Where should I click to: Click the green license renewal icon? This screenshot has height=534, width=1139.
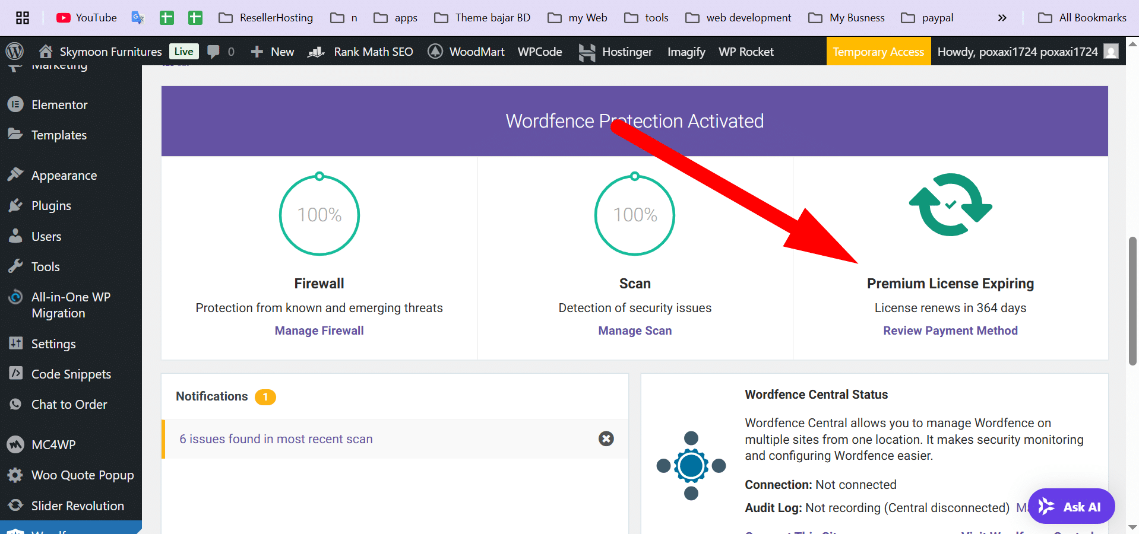[950, 205]
